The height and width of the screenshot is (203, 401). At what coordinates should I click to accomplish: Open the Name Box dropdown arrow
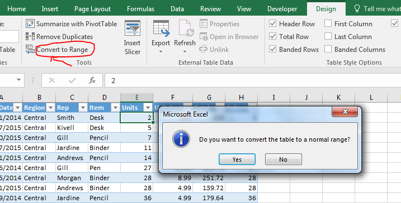[18, 80]
